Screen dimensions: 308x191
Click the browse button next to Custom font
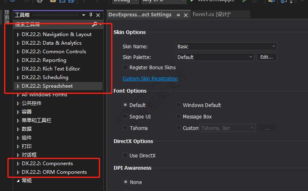tap(267, 128)
